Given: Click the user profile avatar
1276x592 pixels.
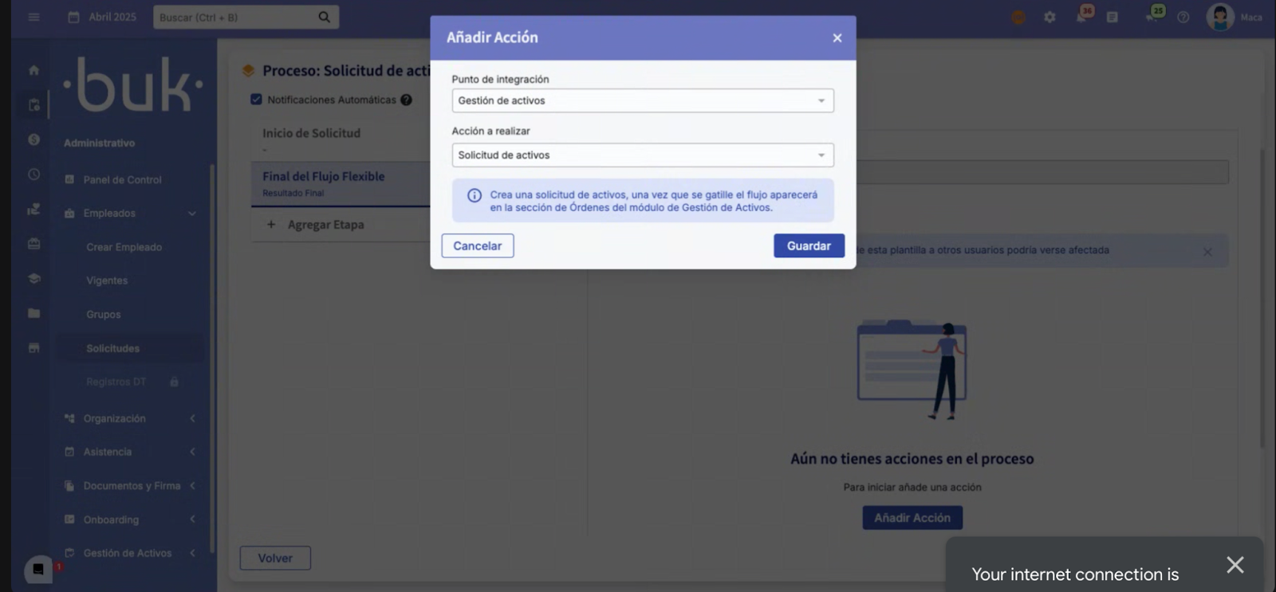Looking at the screenshot, I should point(1219,17).
